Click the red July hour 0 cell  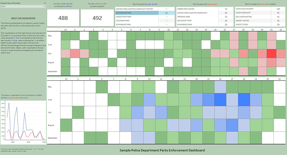(75, 53)
